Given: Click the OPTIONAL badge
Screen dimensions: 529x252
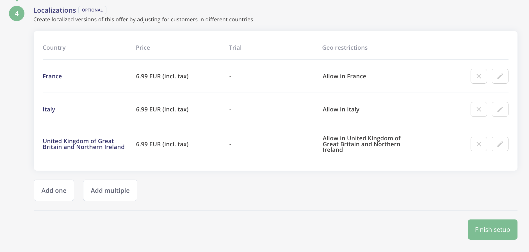Looking at the screenshot, I should (x=92, y=10).
